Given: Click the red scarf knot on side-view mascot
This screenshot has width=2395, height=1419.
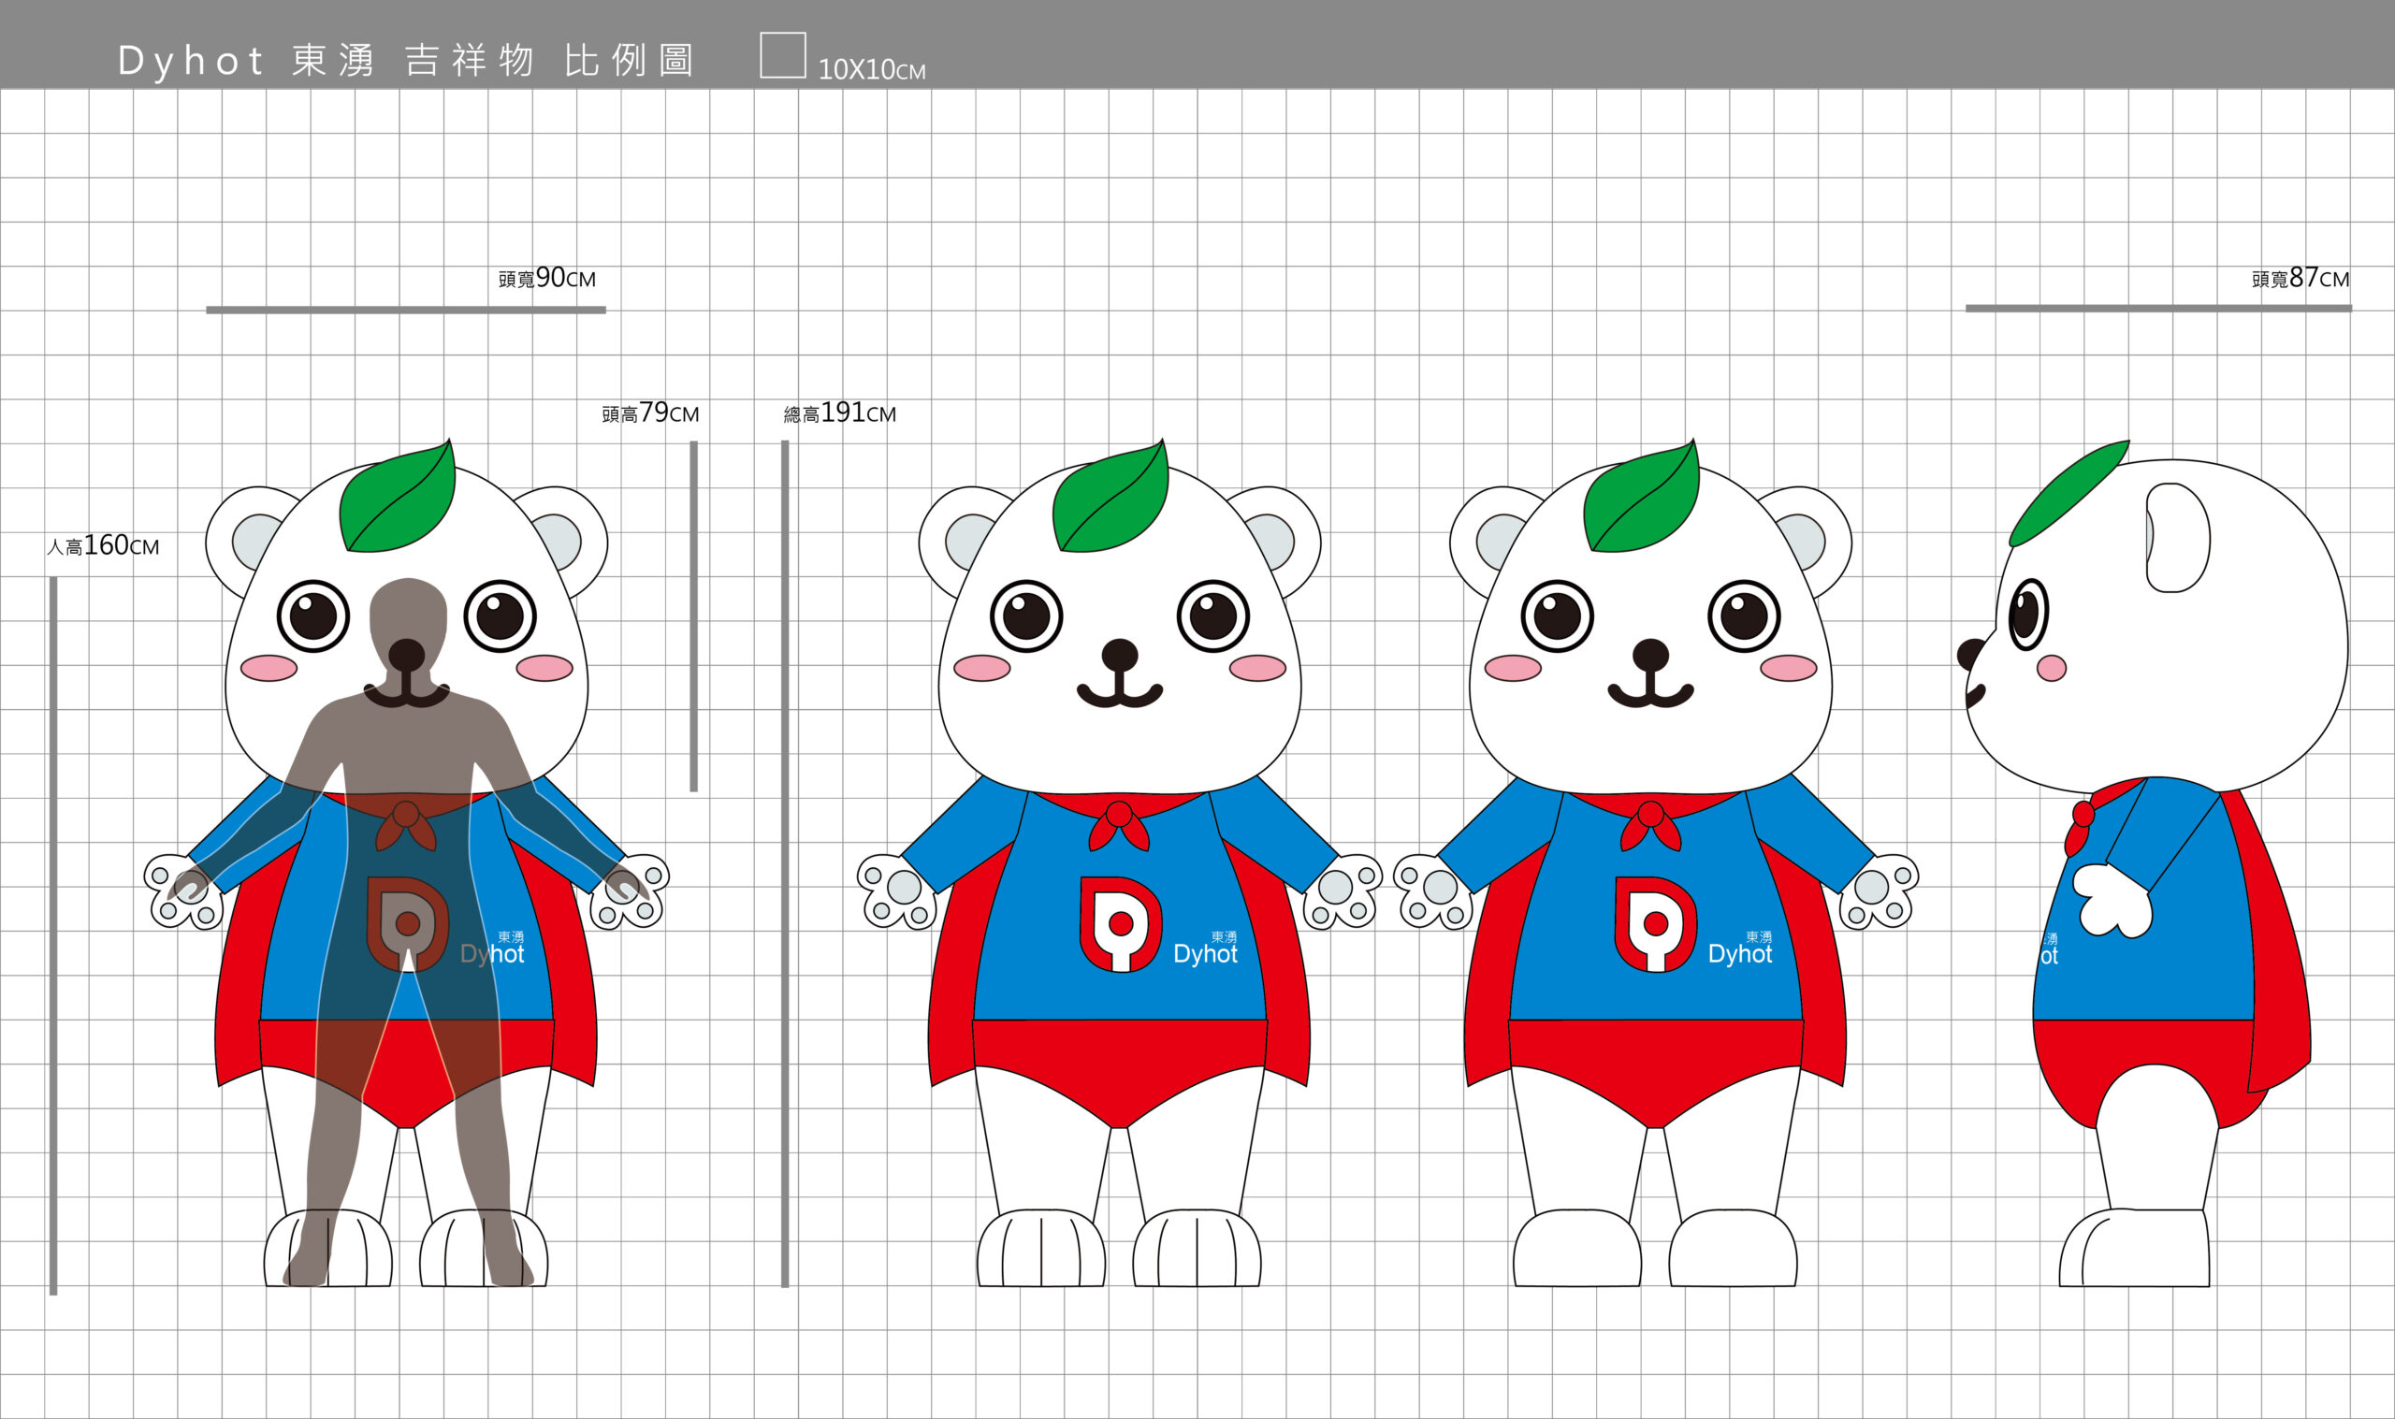Looking at the screenshot, I should tap(2083, 815).
